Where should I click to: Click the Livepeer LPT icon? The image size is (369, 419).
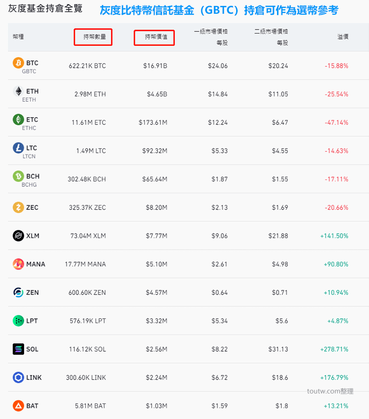18,321
